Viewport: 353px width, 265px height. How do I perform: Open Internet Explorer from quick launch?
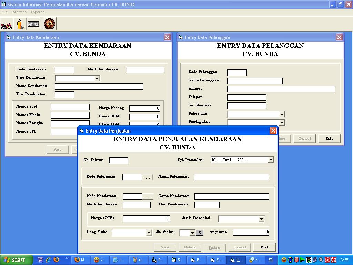point(48,260)
